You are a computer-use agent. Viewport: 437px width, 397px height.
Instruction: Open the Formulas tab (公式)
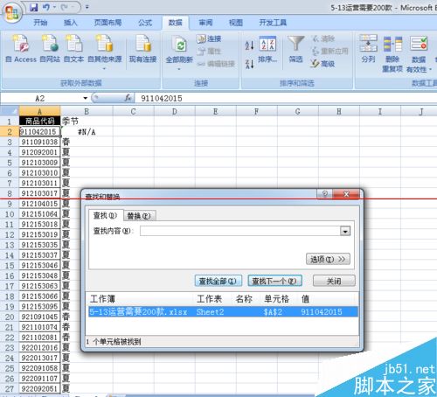(145, 23)
